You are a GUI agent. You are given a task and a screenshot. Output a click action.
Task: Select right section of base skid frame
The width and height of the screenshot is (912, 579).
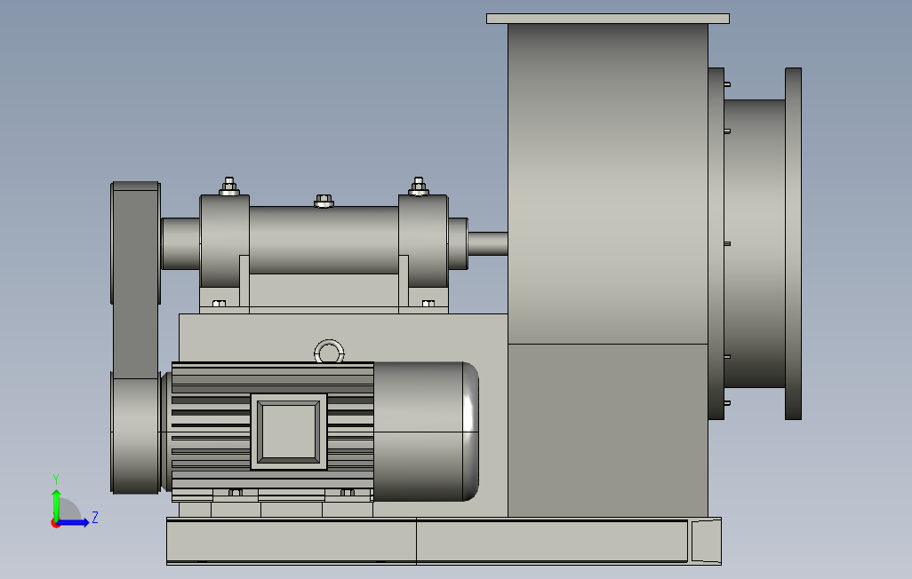[x=552, y=541]
